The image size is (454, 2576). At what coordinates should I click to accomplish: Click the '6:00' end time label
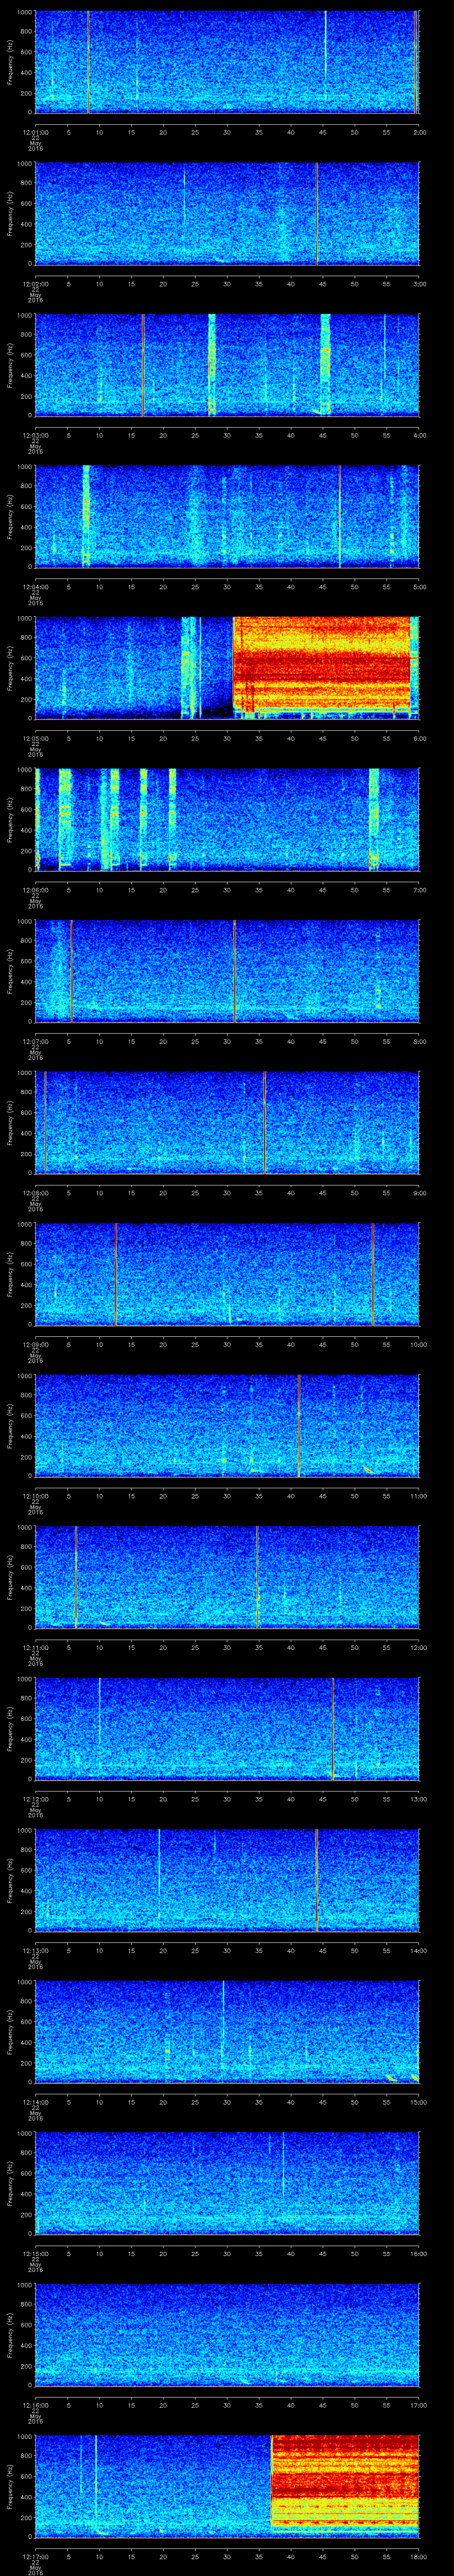coord(419,738)
